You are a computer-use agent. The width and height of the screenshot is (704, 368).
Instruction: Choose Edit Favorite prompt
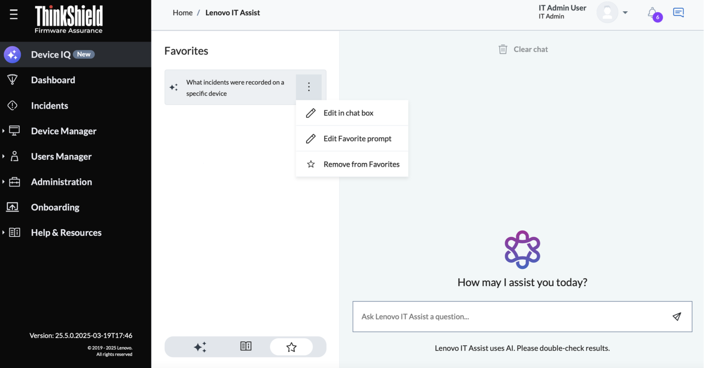coord(352,138)
